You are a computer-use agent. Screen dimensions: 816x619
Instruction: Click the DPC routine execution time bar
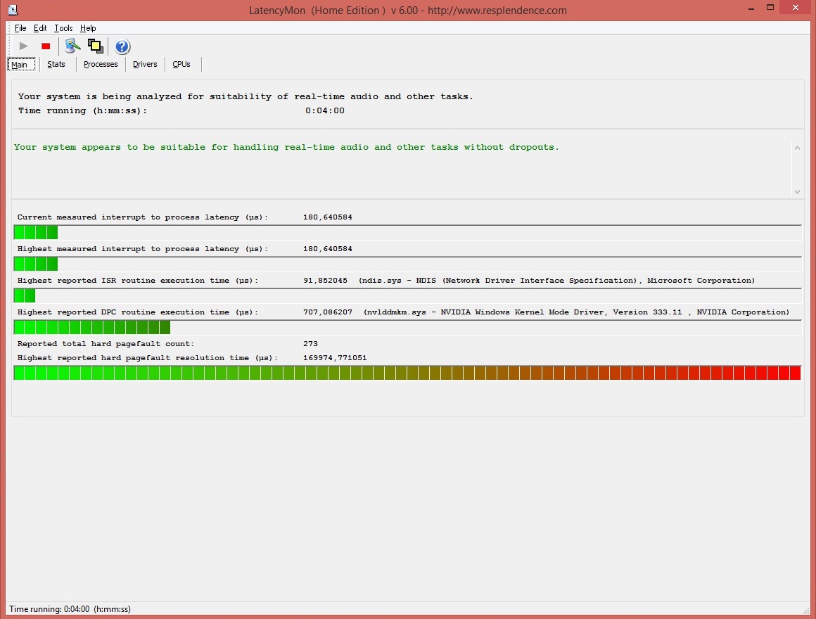(x=407, y=328)
